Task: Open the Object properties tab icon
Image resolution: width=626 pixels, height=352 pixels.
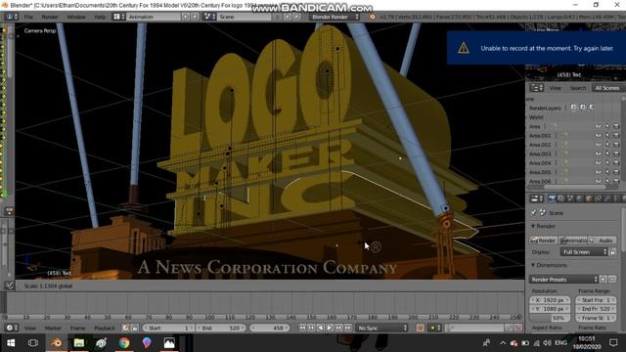Action: (x=589, y=198)
